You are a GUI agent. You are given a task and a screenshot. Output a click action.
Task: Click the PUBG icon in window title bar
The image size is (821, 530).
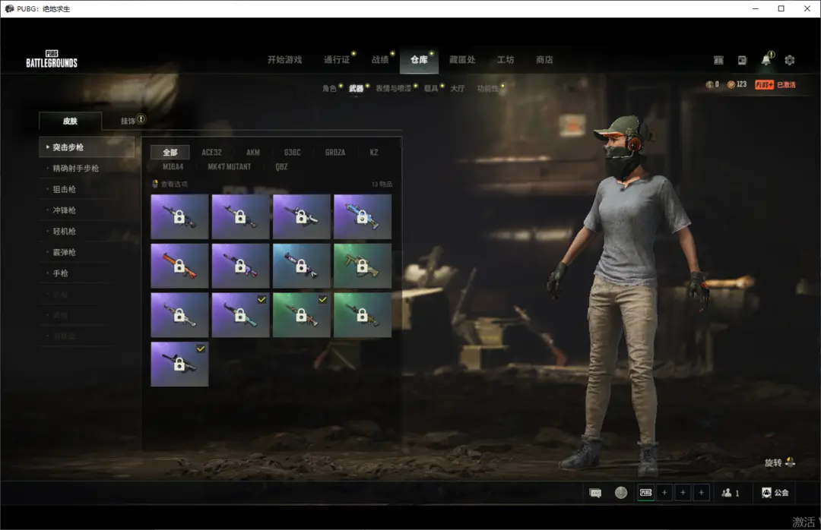click(x=9, y=8)
